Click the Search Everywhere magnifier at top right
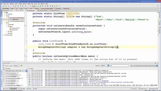 tap(157, 6)
